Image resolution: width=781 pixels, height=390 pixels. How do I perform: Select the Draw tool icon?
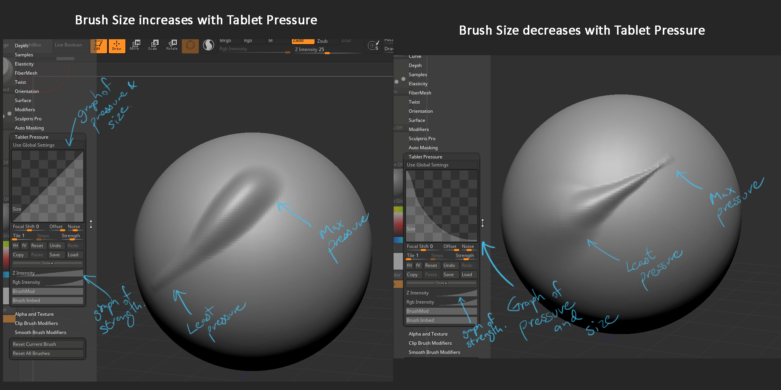click(x=117, y=46)
